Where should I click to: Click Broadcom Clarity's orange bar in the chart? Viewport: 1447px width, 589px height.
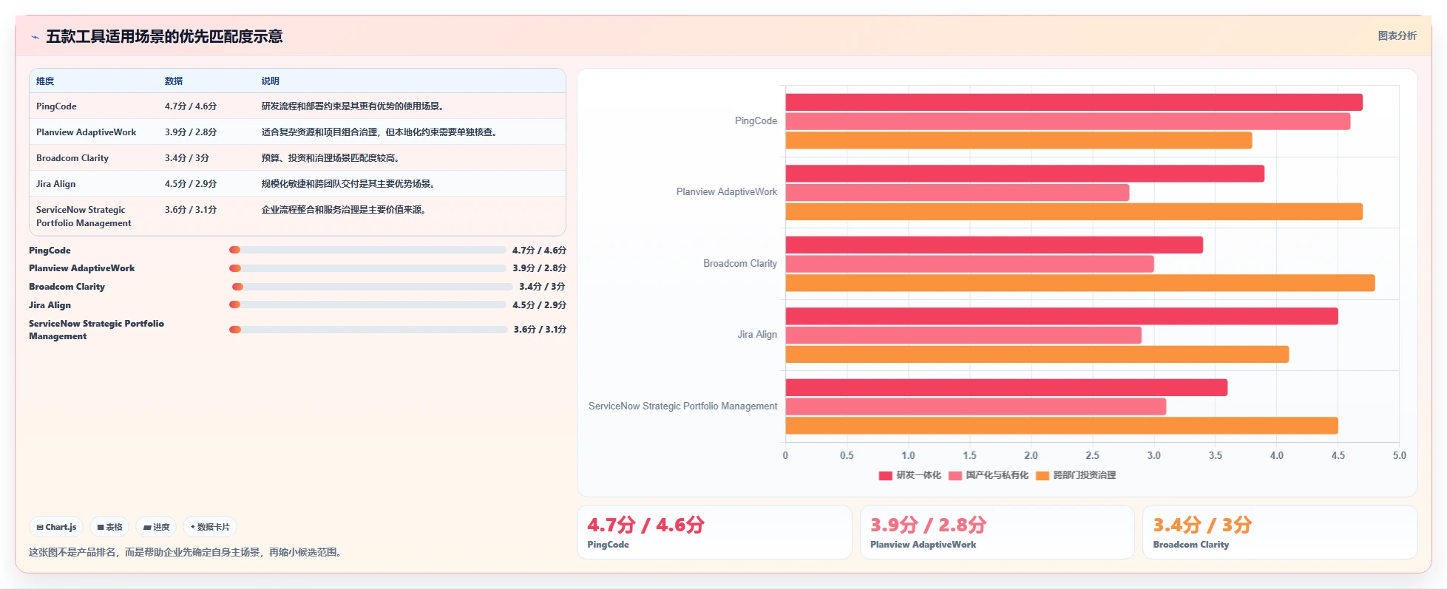(x=1080, y=283)
